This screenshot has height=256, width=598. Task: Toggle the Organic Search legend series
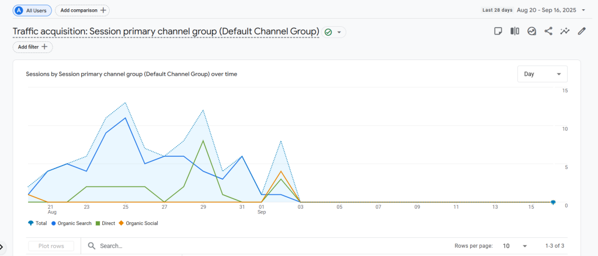click(x=71, y=223)
